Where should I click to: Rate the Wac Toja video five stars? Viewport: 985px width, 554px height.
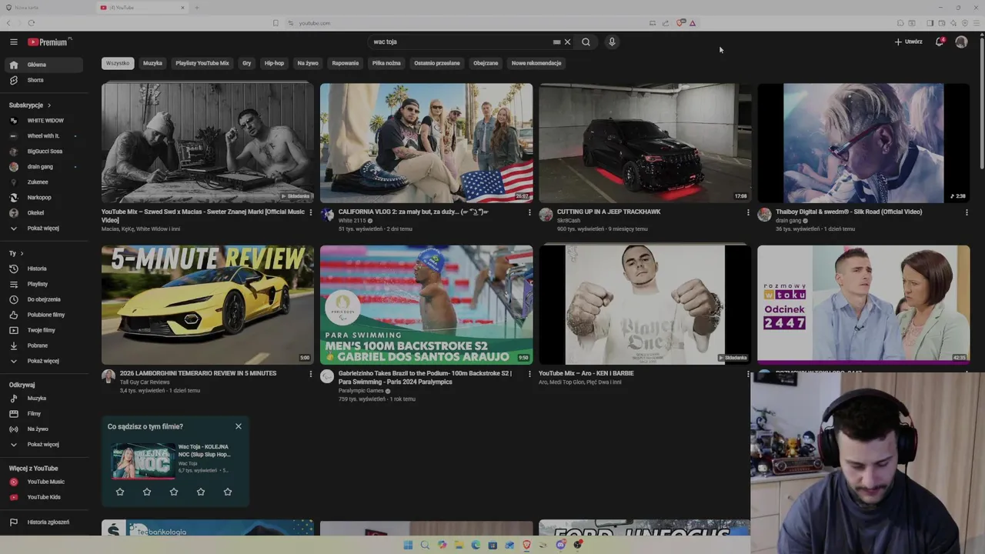[228, 492]
